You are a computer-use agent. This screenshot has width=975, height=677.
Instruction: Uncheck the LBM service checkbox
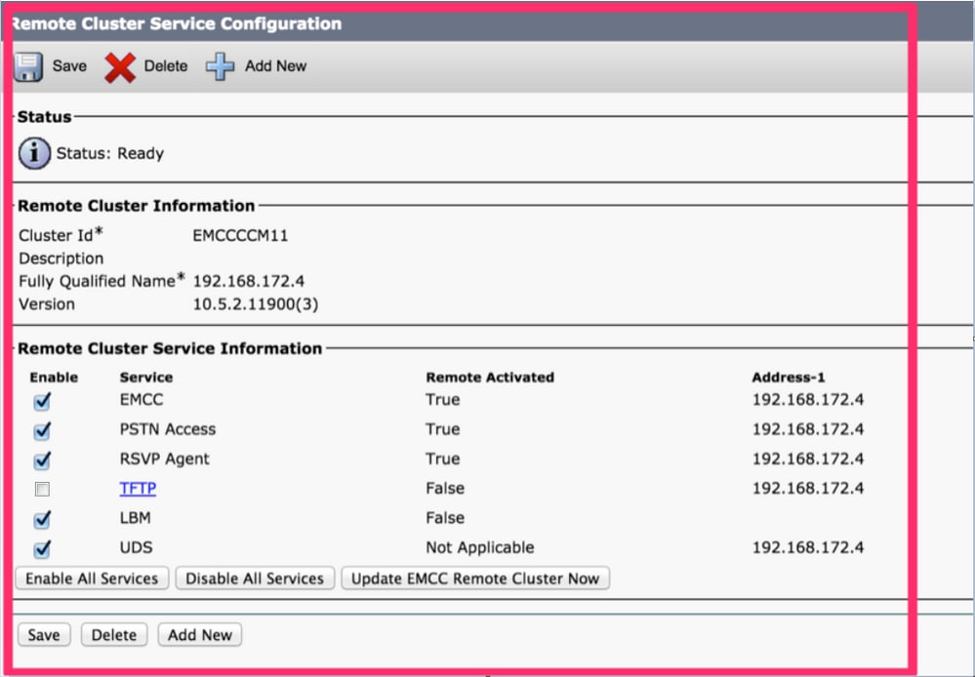[x=42, y=519]
